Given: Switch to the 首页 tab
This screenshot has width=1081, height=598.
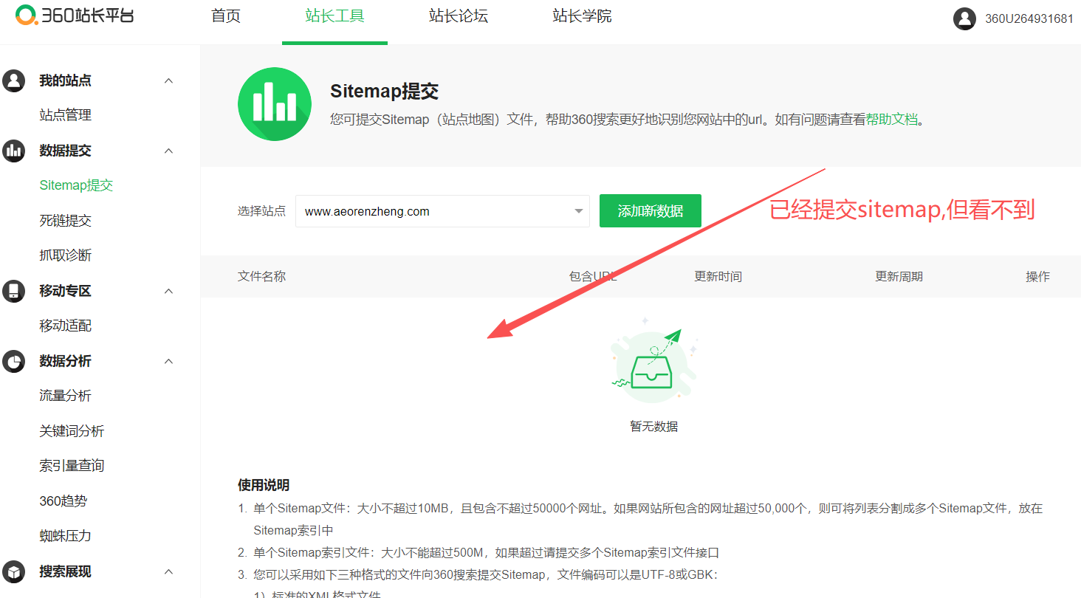Looking at the screenshot, I should (x=226, y=16).
